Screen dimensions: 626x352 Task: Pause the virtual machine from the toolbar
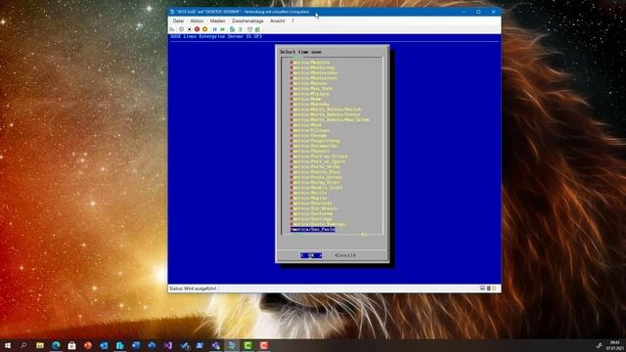tap(214, 29)
